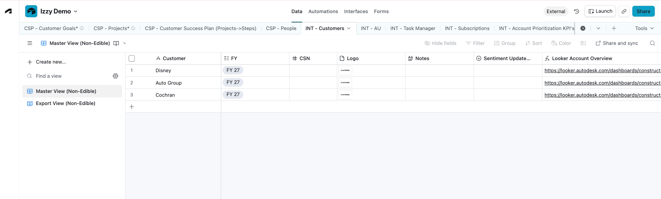Add a new table with plus icon
Viewport: 661px width, 199px height.
coord(614,28)
